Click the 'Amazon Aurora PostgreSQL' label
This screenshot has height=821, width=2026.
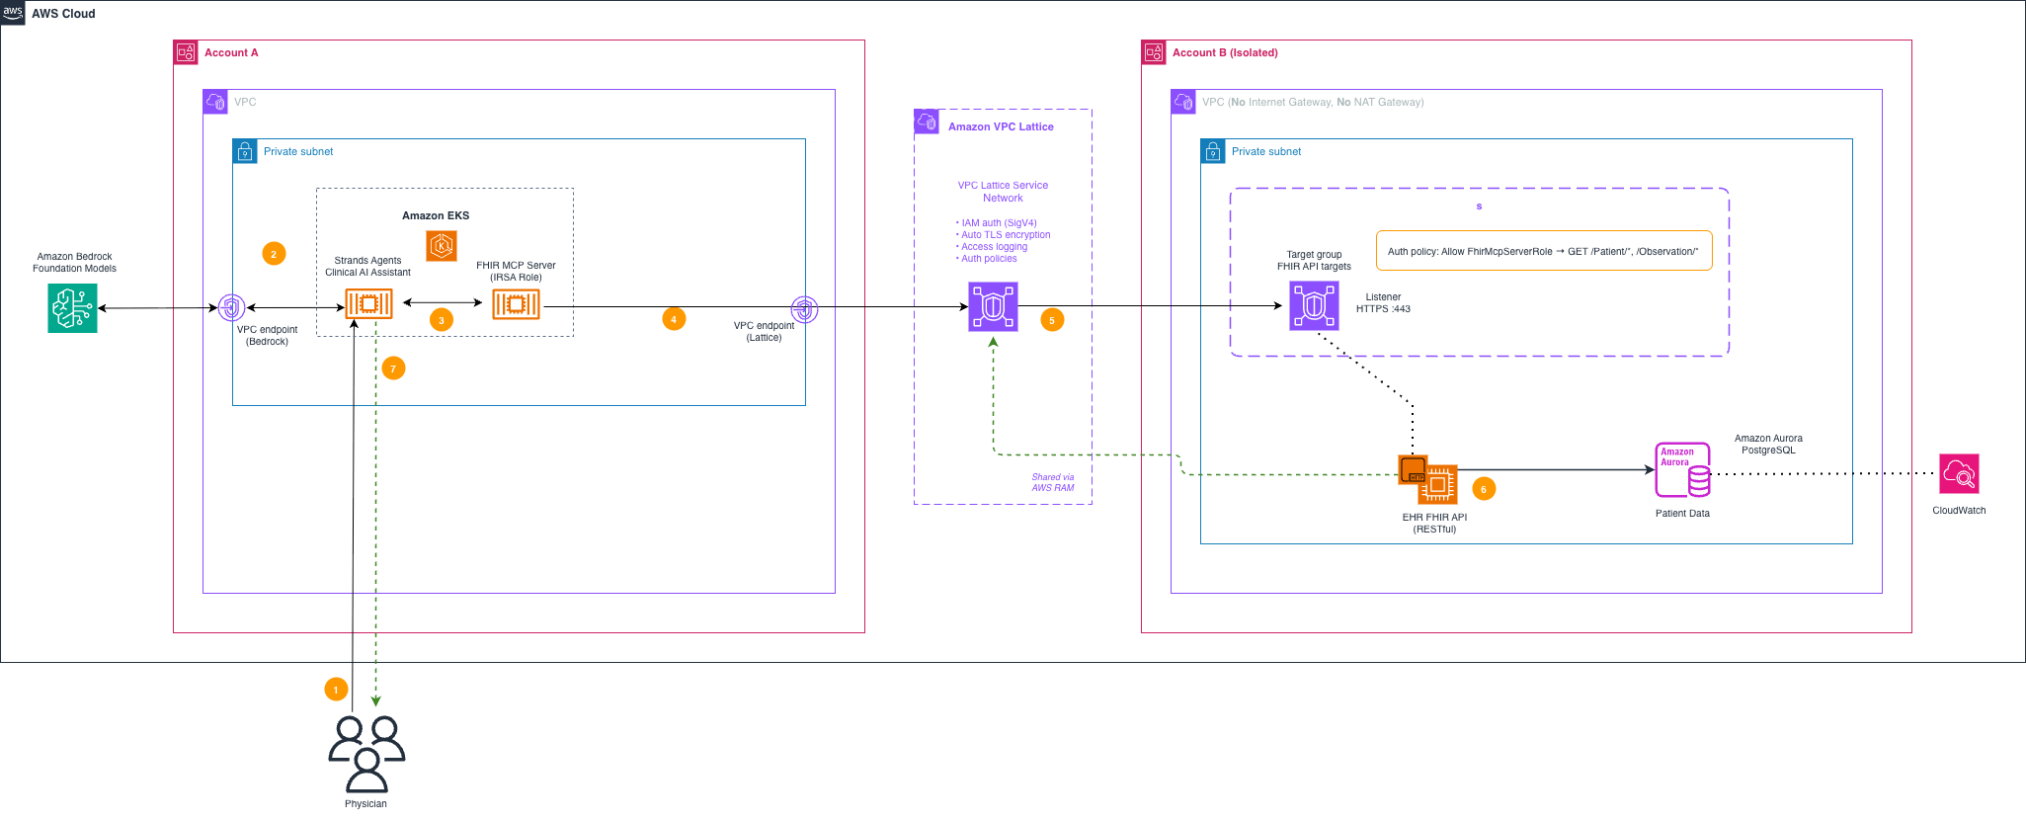(x=1768, y=445)
